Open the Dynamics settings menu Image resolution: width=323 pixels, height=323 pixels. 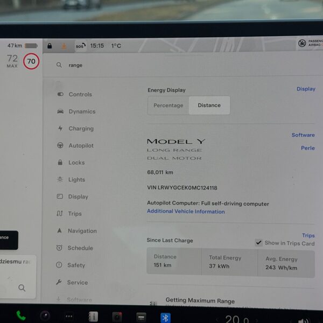pos(76,111)
